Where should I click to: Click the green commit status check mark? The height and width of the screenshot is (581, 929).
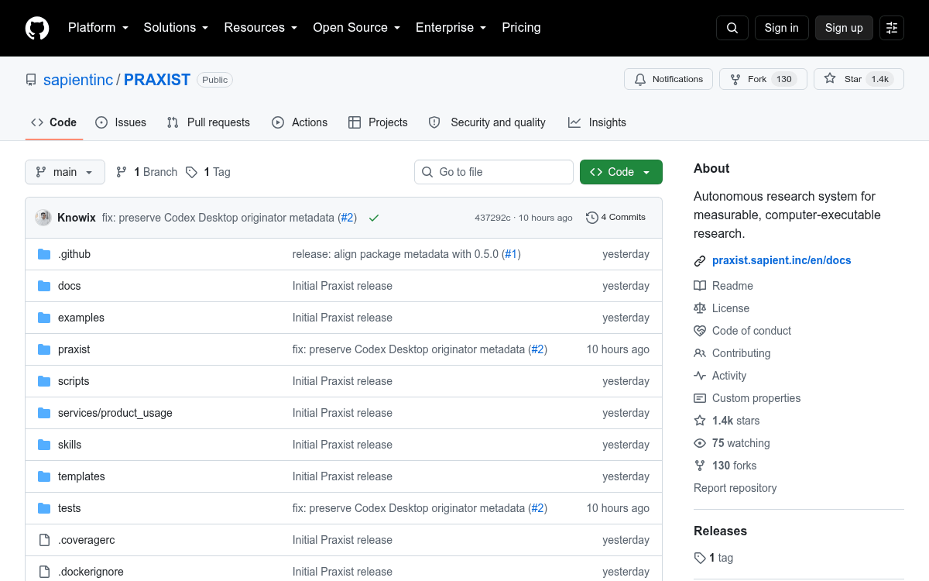pos(374,218)
